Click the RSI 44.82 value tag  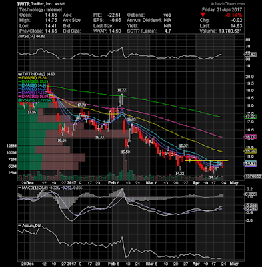click(x=251, y=55)
